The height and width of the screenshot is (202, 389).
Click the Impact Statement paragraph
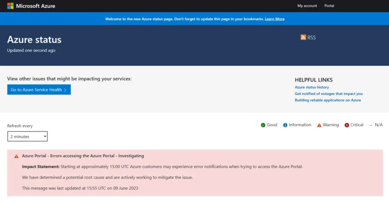162,167
